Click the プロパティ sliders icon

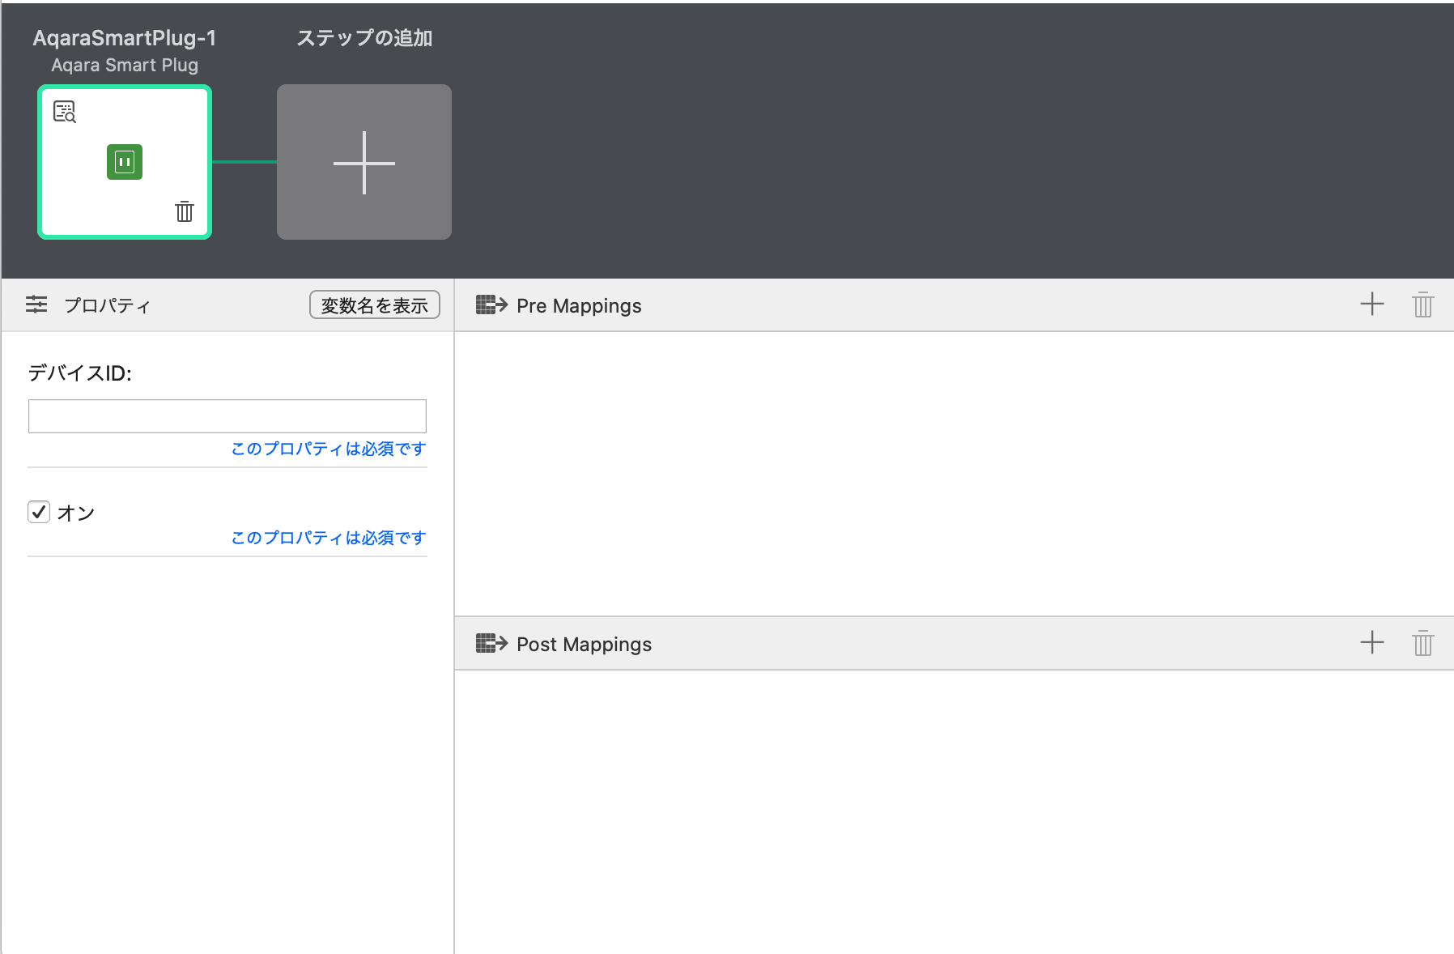coord(36,305)
